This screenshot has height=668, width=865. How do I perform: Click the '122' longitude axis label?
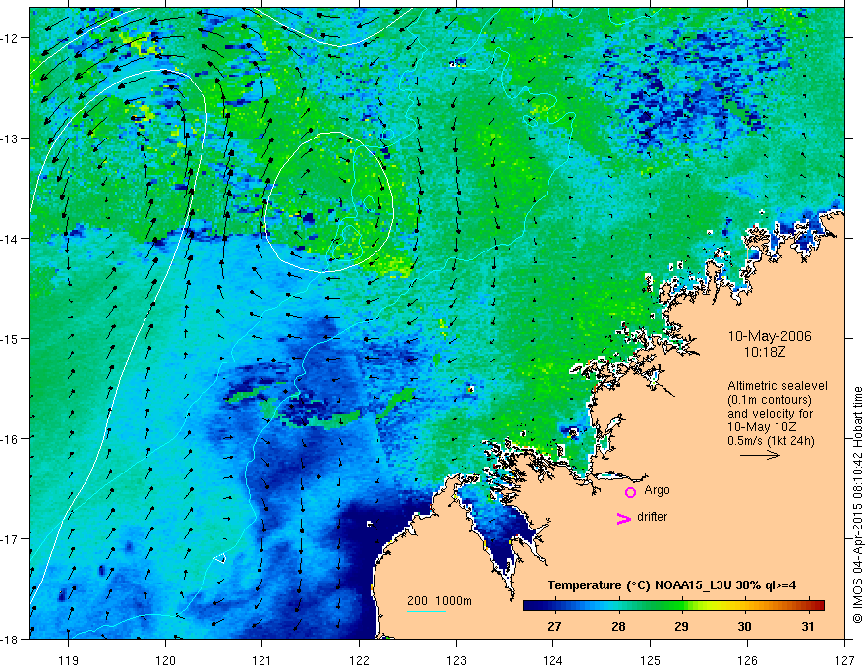(x=359, y=660)
